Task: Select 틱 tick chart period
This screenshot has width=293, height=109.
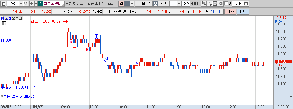Action: (166, 3)
